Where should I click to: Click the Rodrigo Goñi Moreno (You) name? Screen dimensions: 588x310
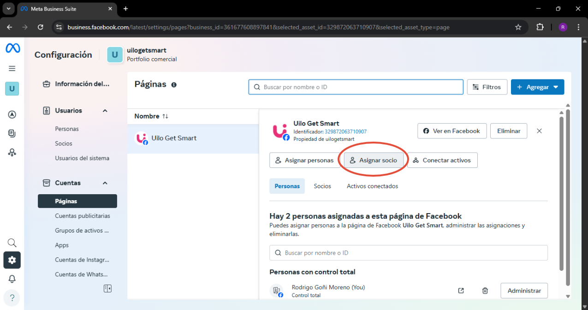[x=328, y=287]
